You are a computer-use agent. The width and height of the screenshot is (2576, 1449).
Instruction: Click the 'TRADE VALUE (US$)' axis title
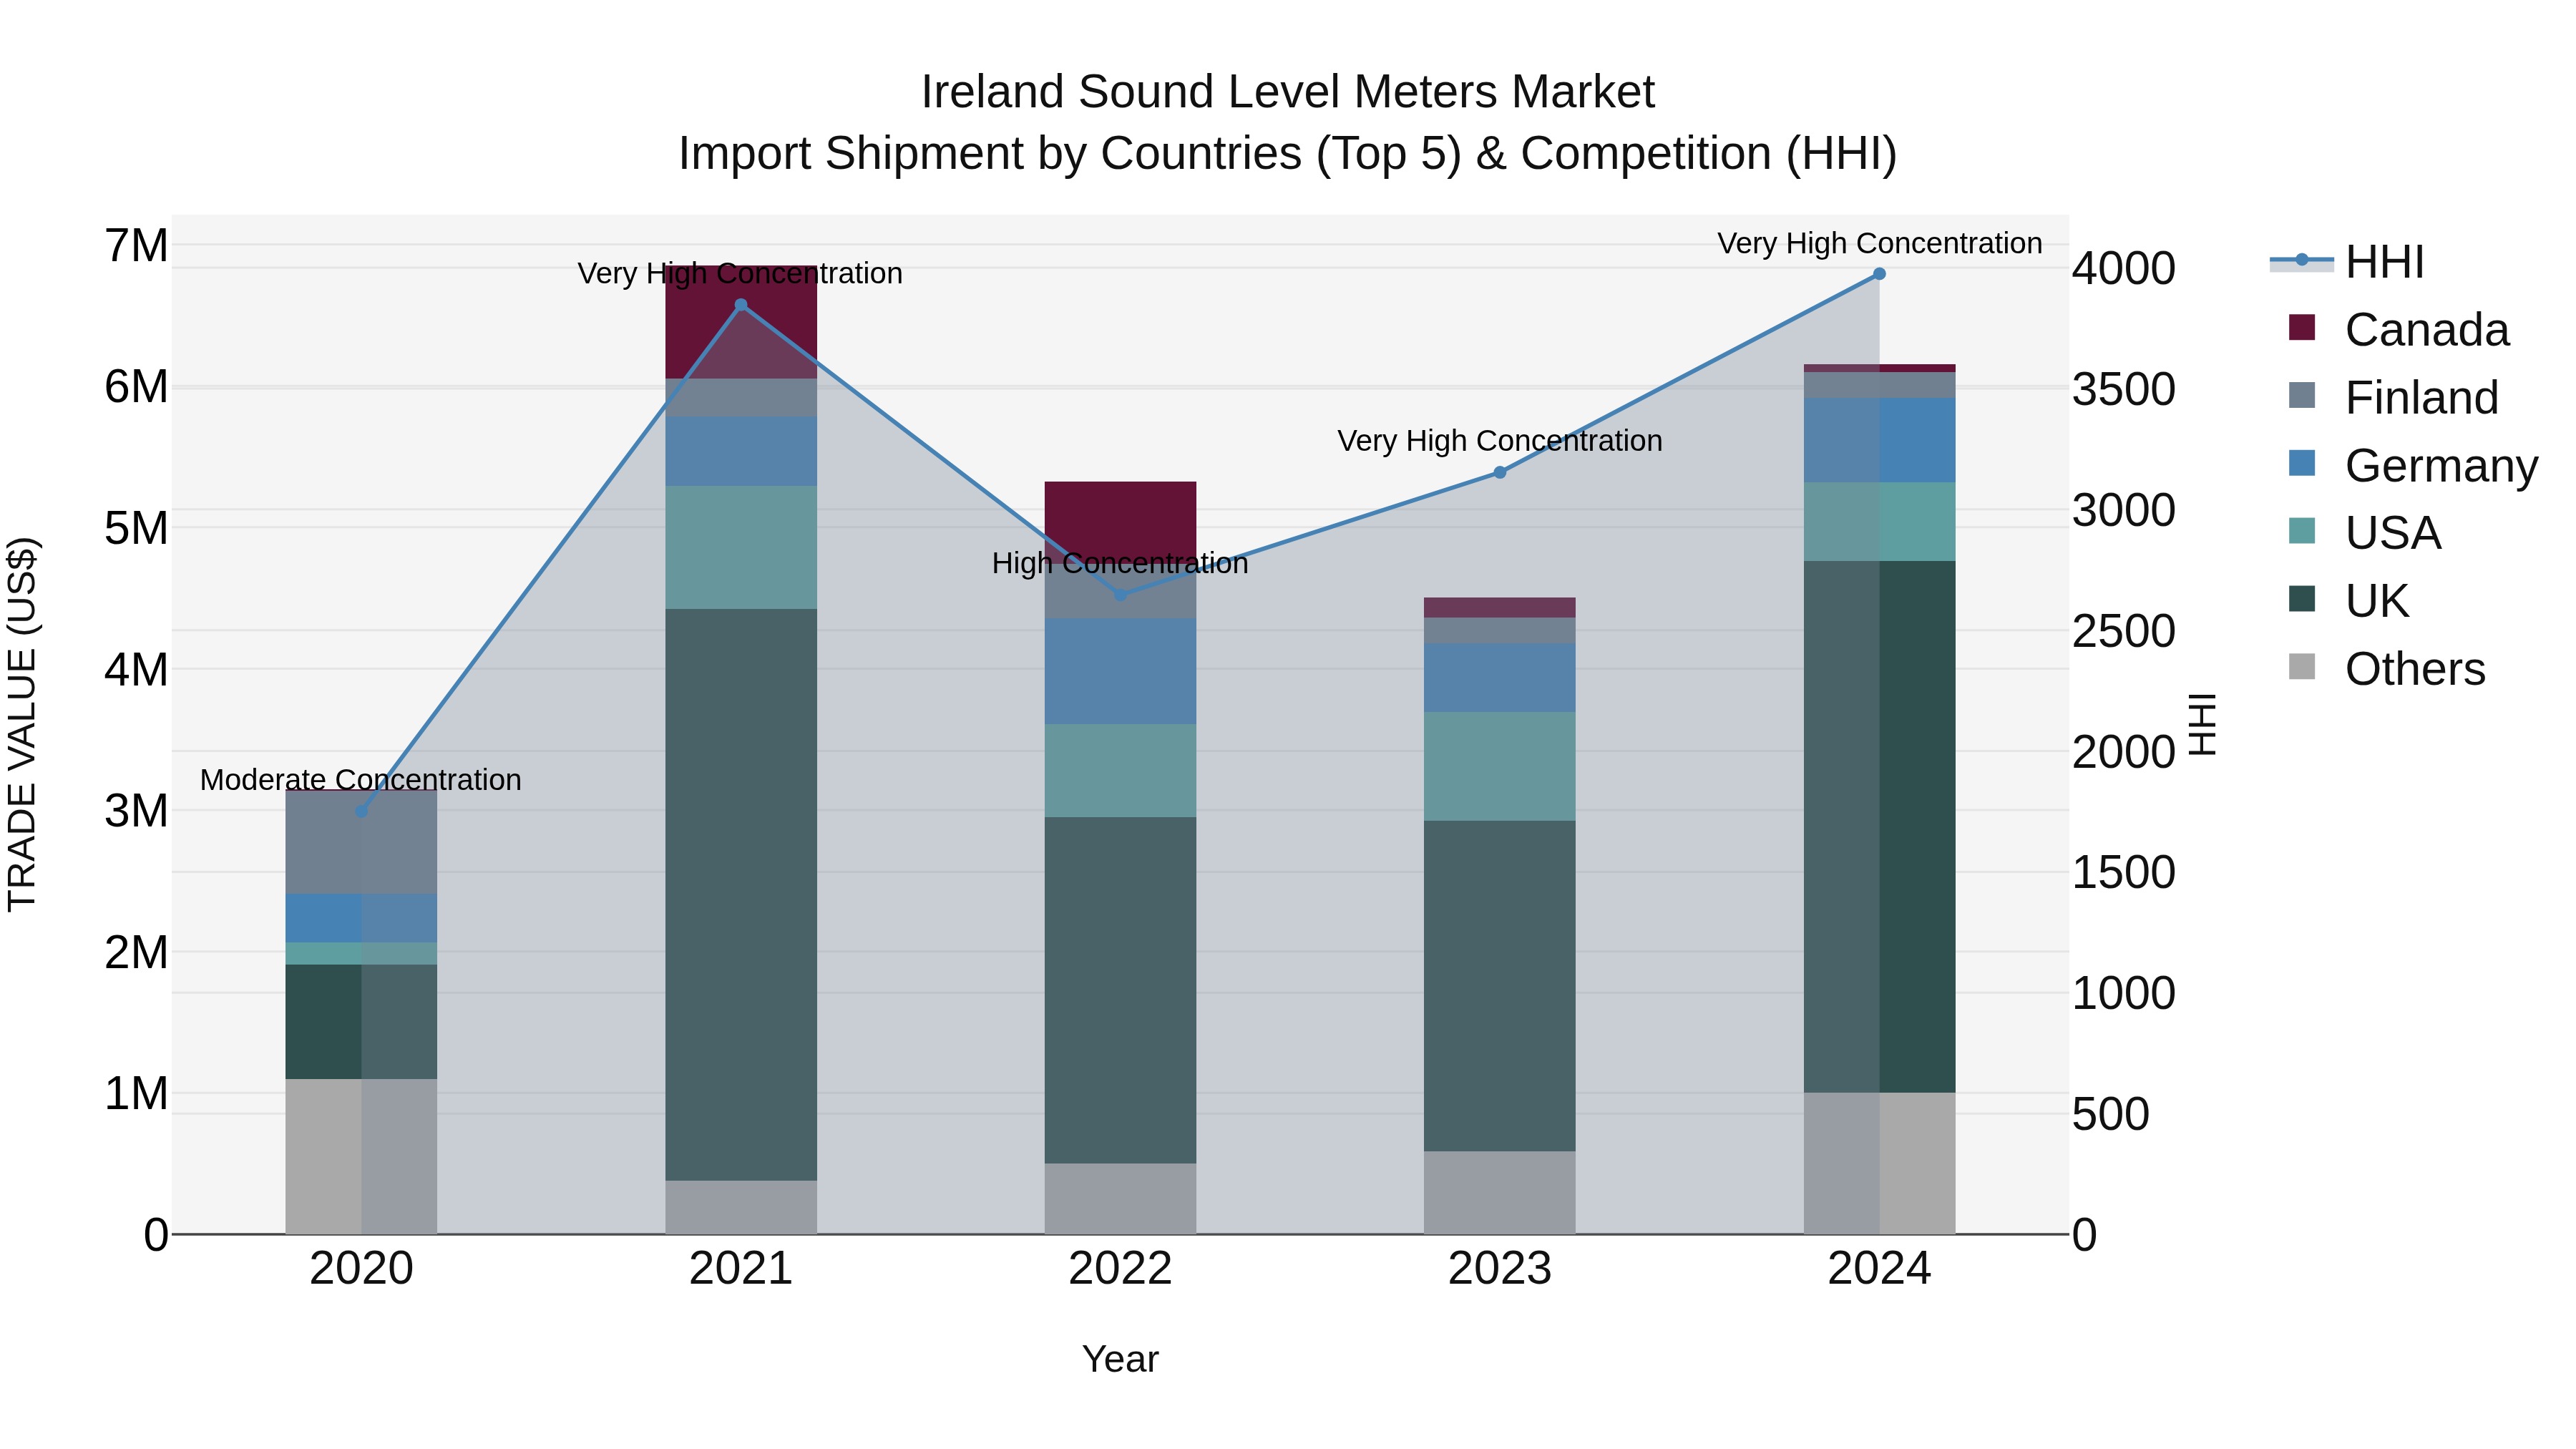(x=22, y=724)
